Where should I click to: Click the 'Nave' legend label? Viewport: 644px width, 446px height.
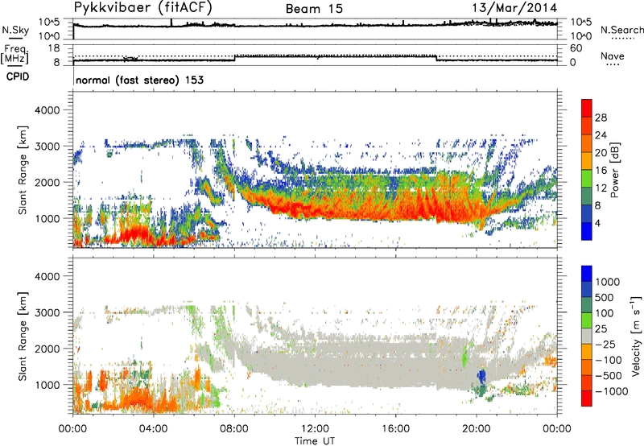pos(613,56)
